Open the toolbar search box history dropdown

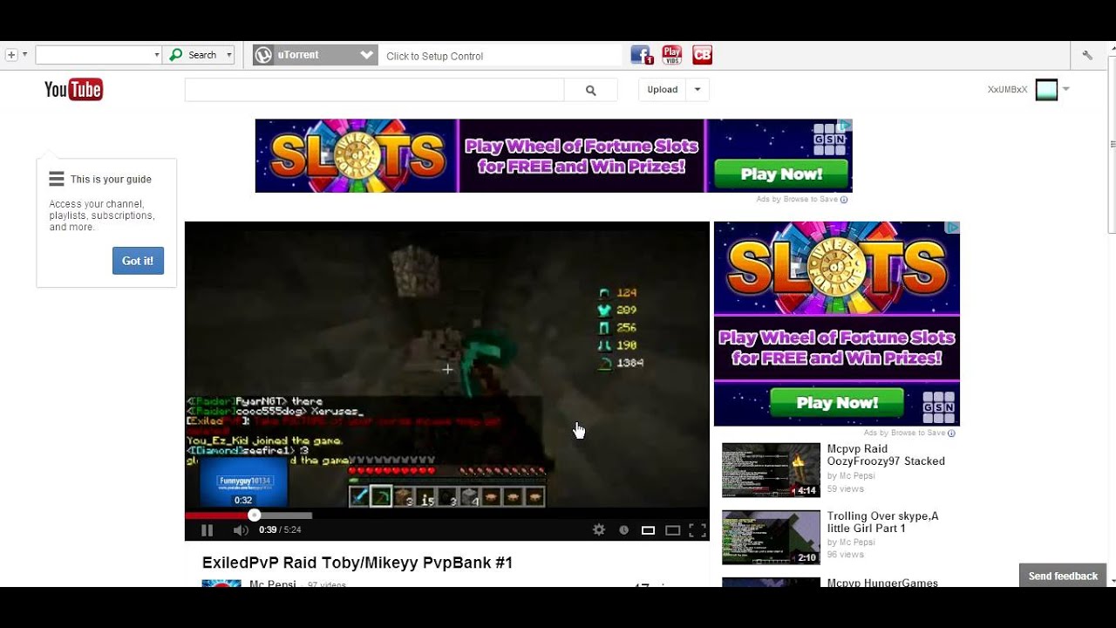[x=157, y=55]
